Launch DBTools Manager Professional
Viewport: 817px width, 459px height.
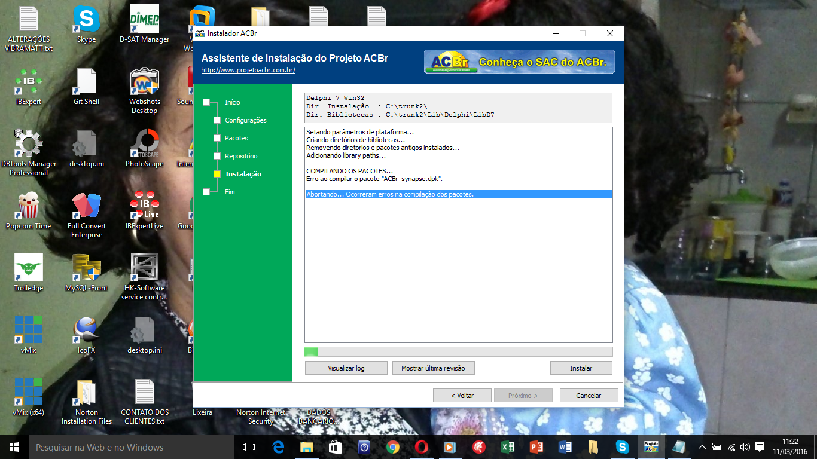pyautogui.click(x=29, y=154)
